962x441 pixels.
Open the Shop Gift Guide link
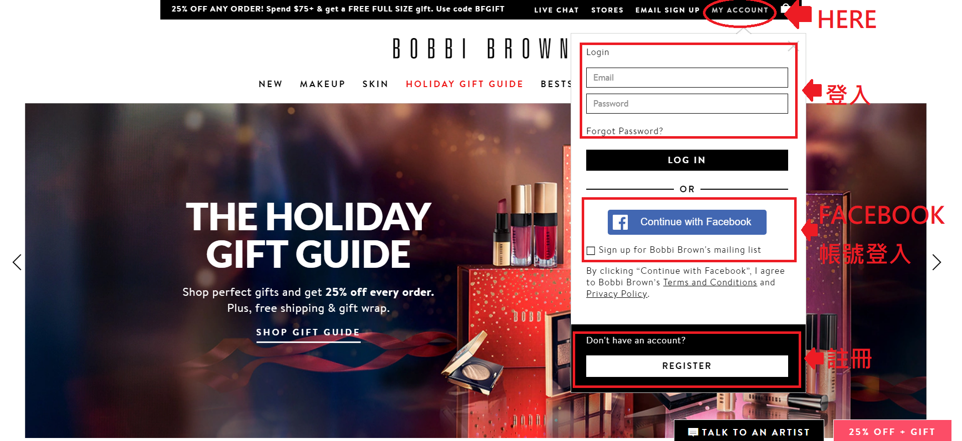pos(308,332)
